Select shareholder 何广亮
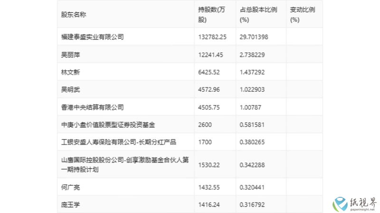This screenshot has width=380, height=213. (x=70, y=187)
